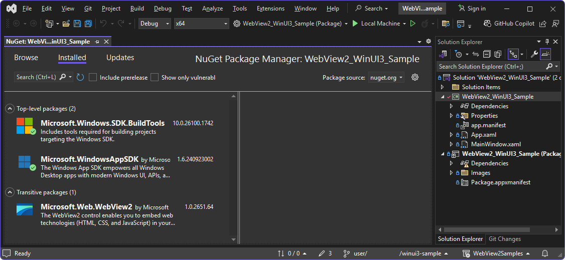The height and width of the screenshot is (260, 565).
Task: Expand the MainWindow.xaml node
Action: (451, 144)
